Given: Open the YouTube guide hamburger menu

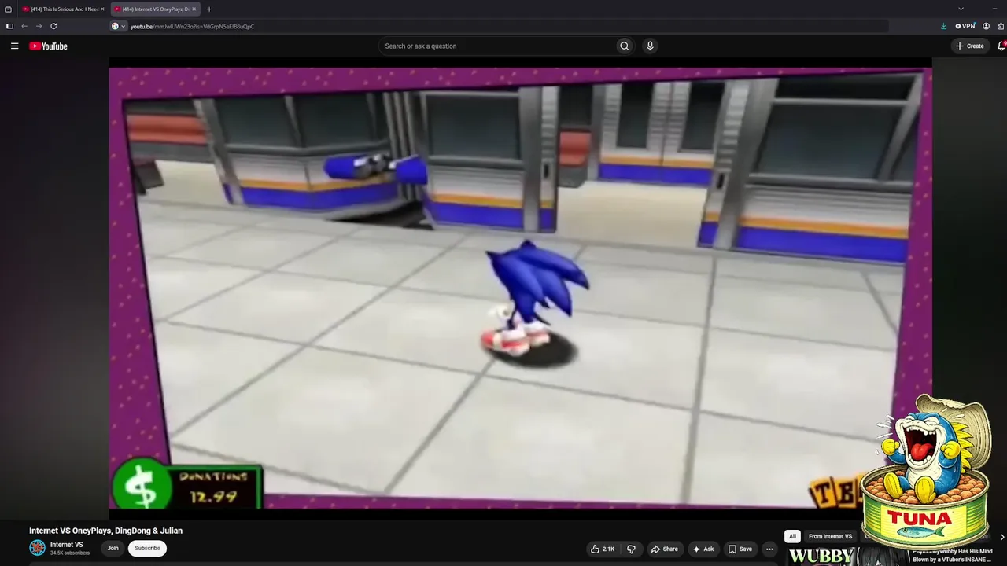Looking at the screenshot, I should tap(14, 46).
